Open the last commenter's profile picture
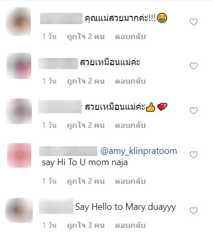213x236 pixels. point(19,210)
